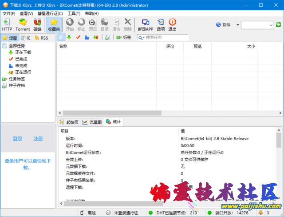This screenshot has height=217, width=284.
Task: Click the 停止 stop task button
Action: pyautogui.click(x=81, y=24)
